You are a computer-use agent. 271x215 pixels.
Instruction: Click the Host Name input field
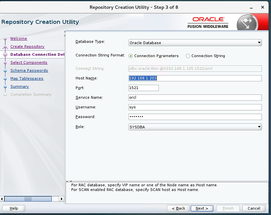[x=195, y=78]
